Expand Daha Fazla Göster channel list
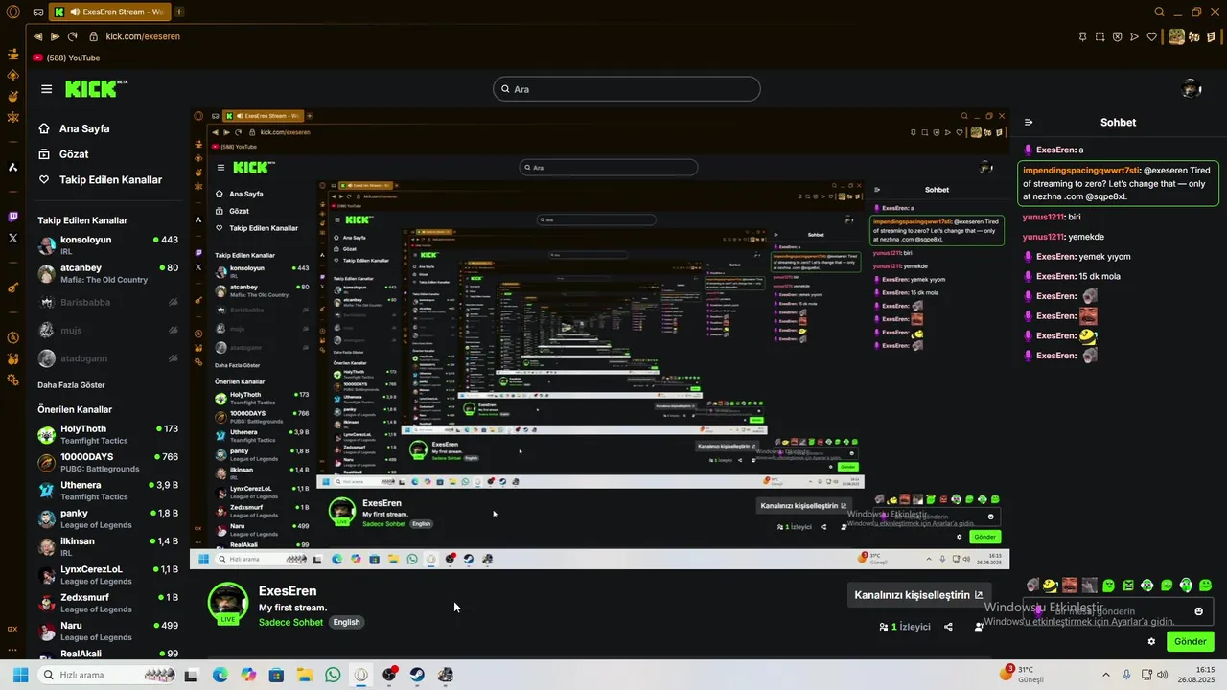Viewport: 1227px width, 690px height. point(71,385)
